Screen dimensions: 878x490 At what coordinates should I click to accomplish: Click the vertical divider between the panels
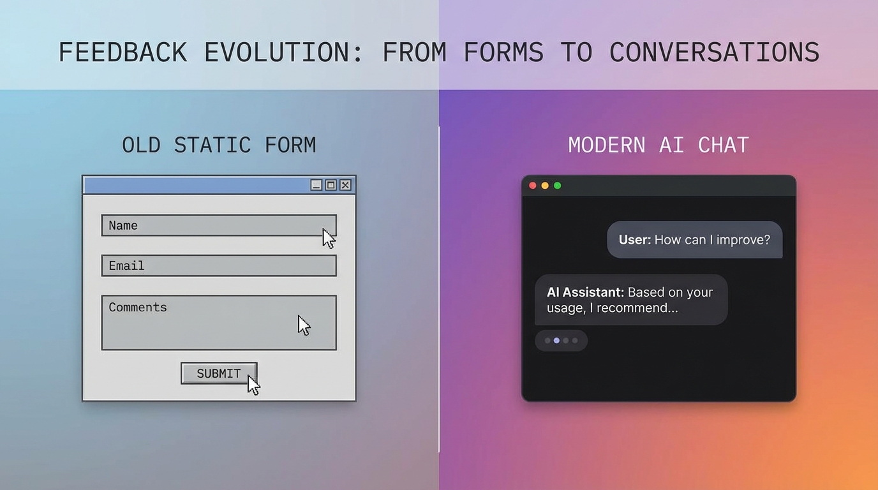pos(439,287)
